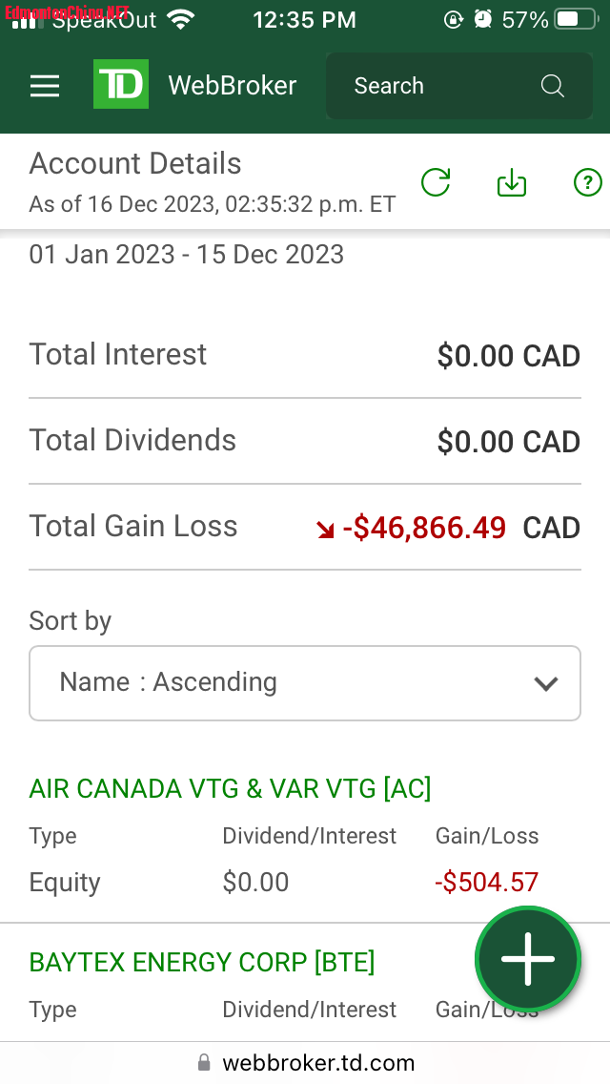Refresh the account details

coord(436,182)
